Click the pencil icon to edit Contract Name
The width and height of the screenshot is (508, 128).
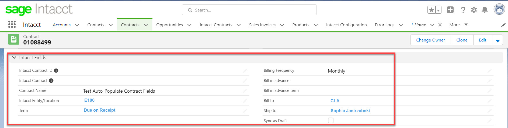[x=245, y=91]
